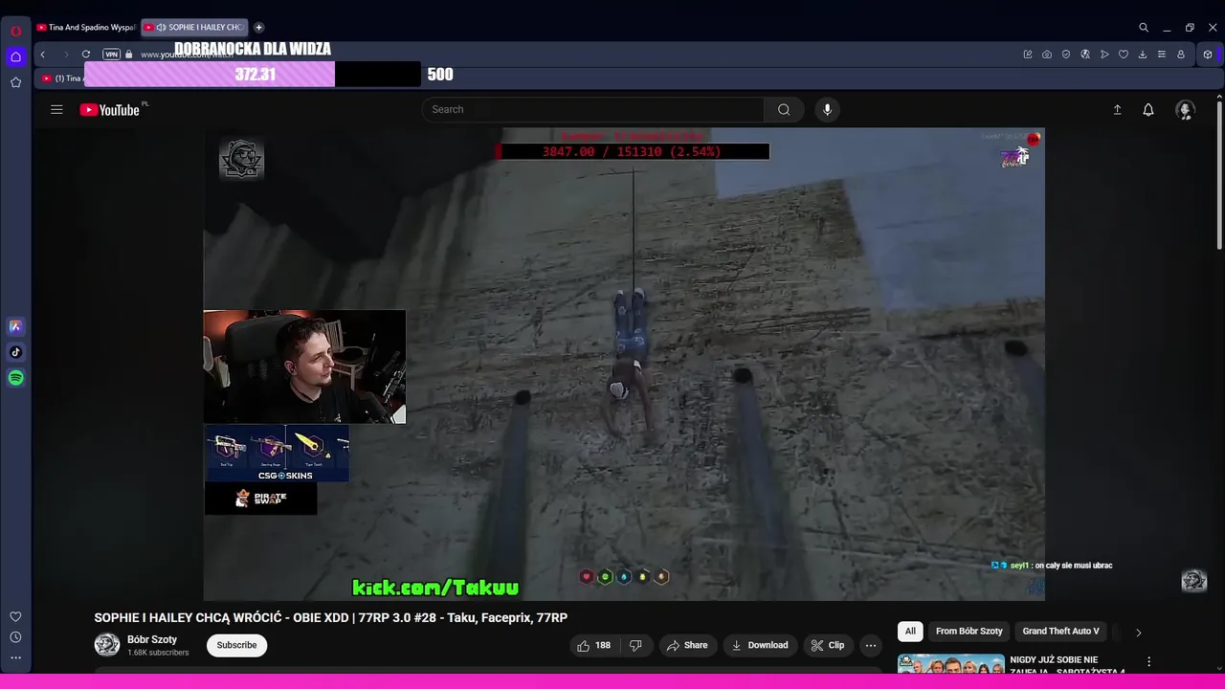Go back with the browser back arrow
The image size is (1225, 689).
click(x=42, y=55)
